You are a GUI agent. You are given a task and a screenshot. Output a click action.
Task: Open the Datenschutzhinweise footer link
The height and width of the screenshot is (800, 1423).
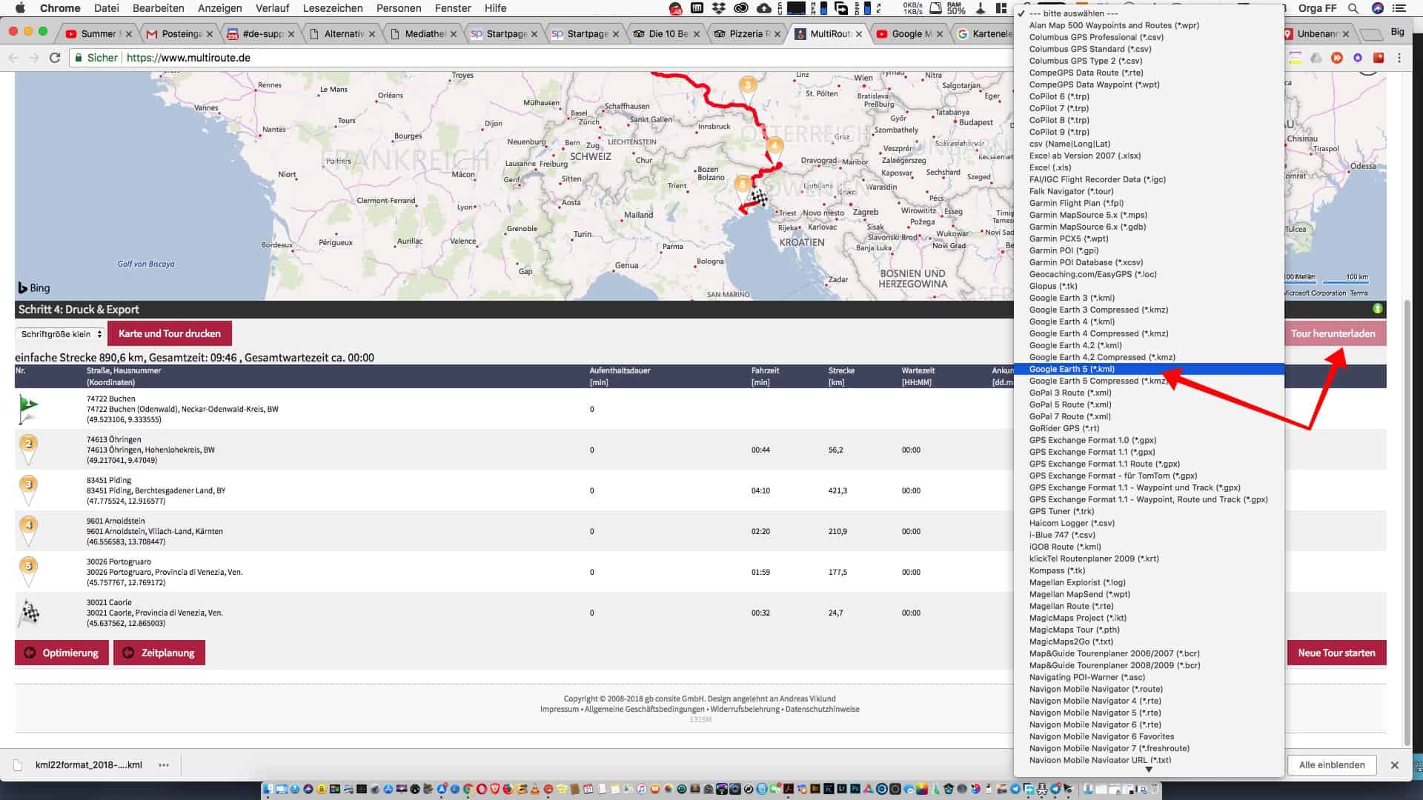click(822, 709)
